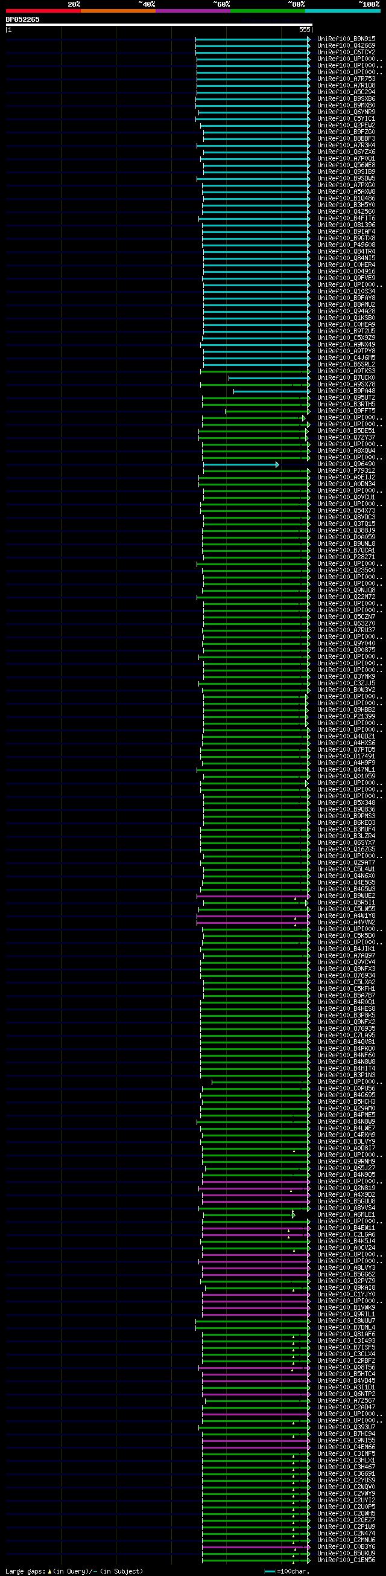Click the white query sequence ruler bar

159,25
